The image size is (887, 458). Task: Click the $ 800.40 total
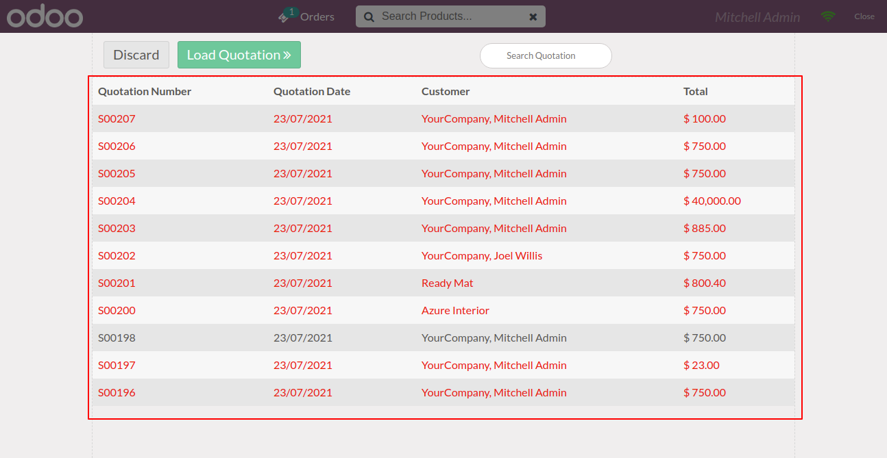coord(705,283)
